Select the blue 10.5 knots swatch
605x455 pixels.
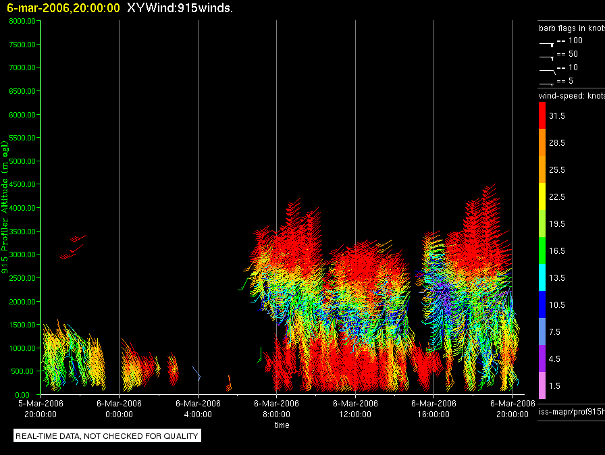[x=542, y=304]
